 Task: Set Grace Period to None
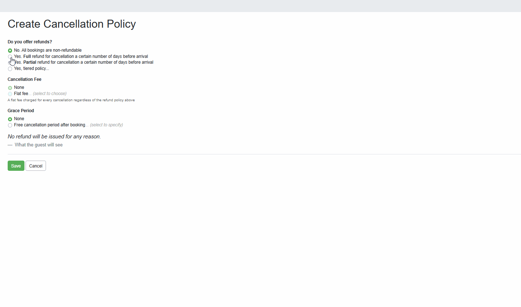tap(10, 119)
